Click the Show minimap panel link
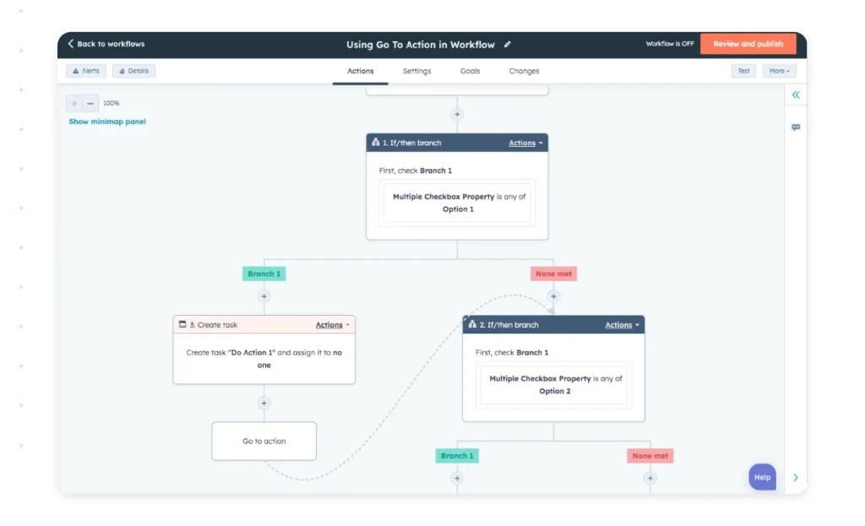The height and width of the screenshot is (526, 865). [x=107, y=122]
